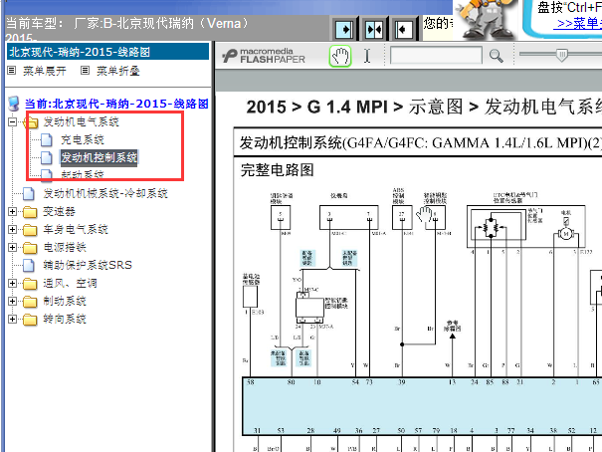Image resolution: width=602 pixels, height=452 pixels.
Task: Click the page icon beside 充电系统
Action: click(47, 139)
